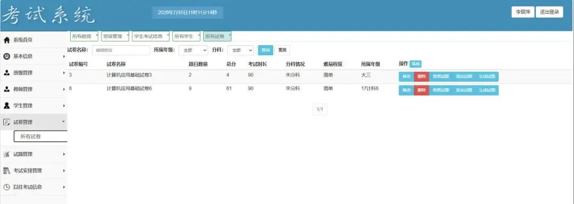
Task: Click the 考试系统 logo title
Action: (48, 15)
